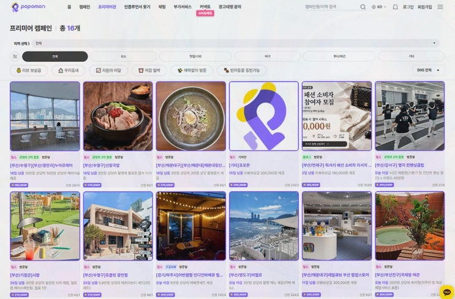Click the 200,000P badge on 포포몬 card

tap(238, 185)
